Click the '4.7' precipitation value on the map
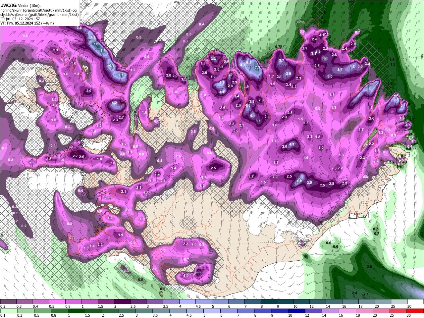Image resolution: width=424 pixels, height=318 pixels. 243,65
